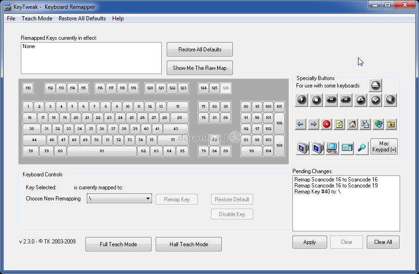Click the Wake monitor-with-sun button
419x274 pixels.
pyautogui.click(x=318, y=148)
